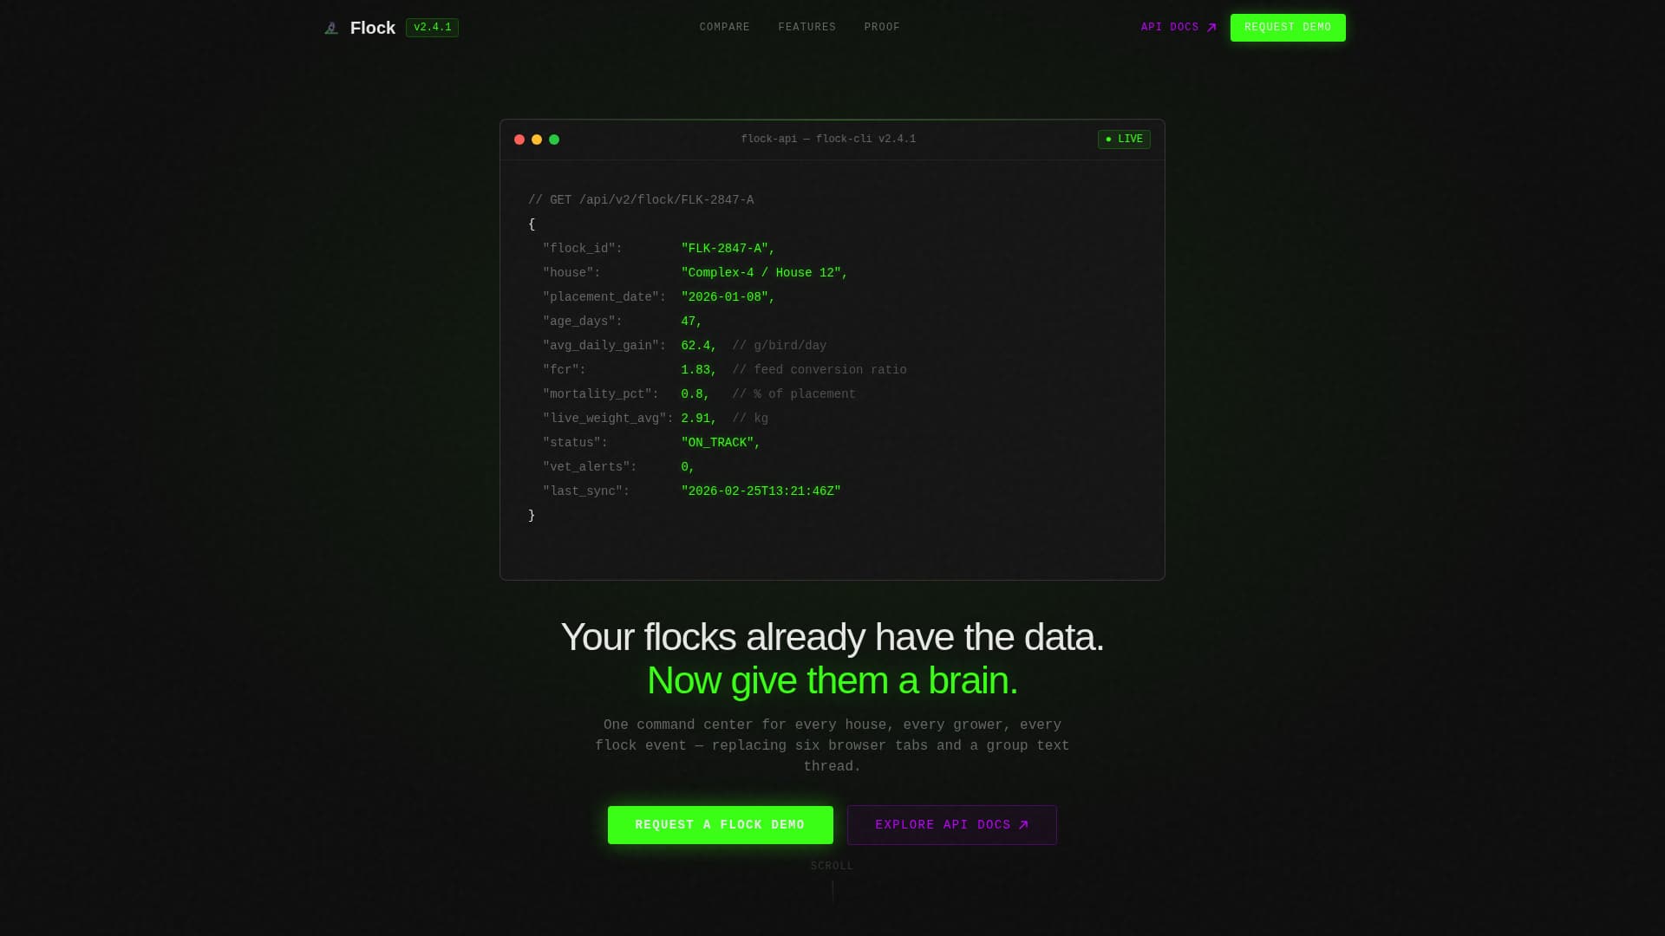Click the yellow terminal window dot
Screen dimensions: 1665x936
pyautogui.click(x=537, y=140)
